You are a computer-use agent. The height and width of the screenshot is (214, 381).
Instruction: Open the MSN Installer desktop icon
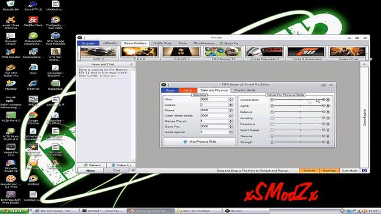click(x=11, y=53)
